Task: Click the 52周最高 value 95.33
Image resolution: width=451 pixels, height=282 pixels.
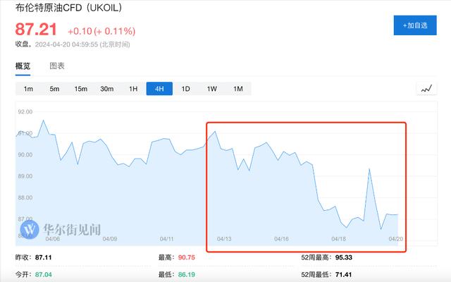Action: pyautogui.click(x=343, y=257)
